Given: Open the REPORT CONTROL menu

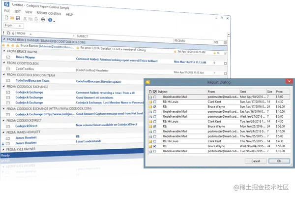Looking at the screenshot, I should [x=49, y=13].
